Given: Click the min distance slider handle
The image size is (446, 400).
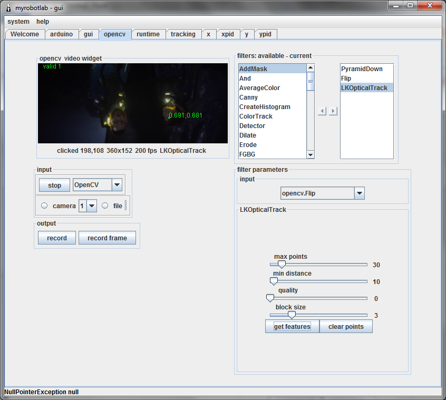Looking at the screenshot, I should coord(274,281).
